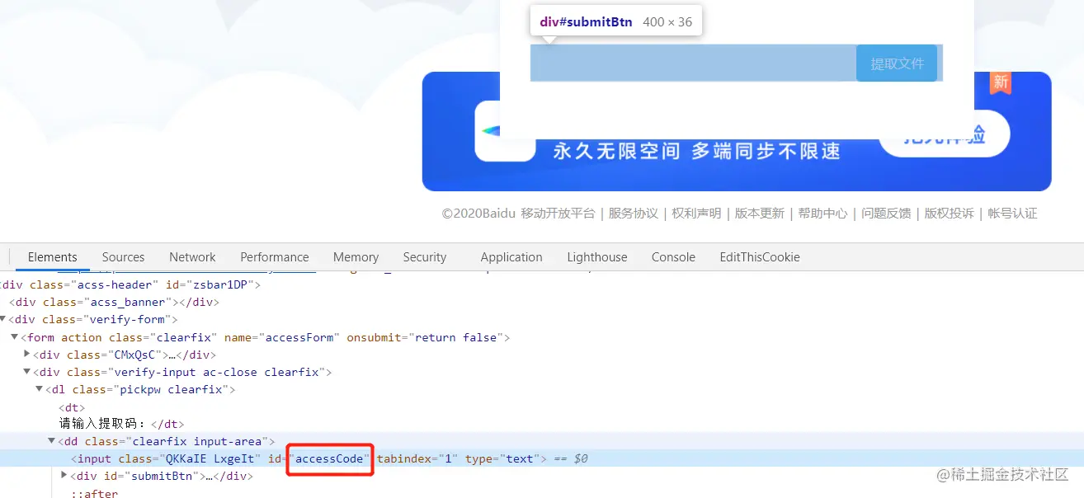Open the EditThisCookie tab
The height and width of the screenshot is (498, 1084).
point(760,257)
